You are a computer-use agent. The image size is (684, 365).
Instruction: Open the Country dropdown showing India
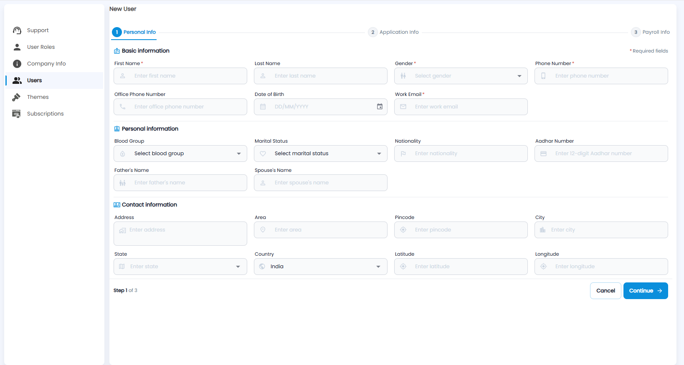pyautogui.click(x=321, y=267)
